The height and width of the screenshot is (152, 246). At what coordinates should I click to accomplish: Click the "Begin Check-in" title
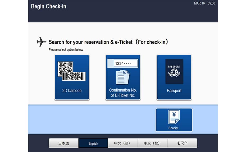(48, 6)
